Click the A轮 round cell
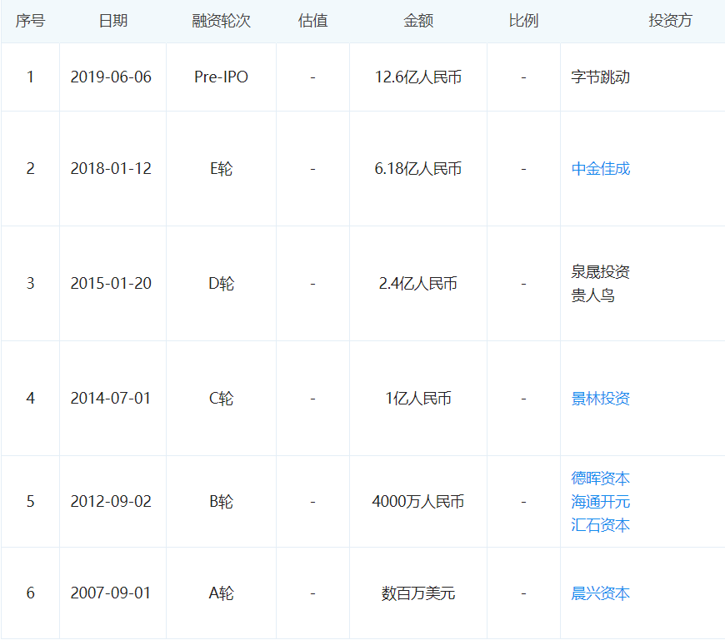This screenshot has height=640, width=725. point(221,593)
